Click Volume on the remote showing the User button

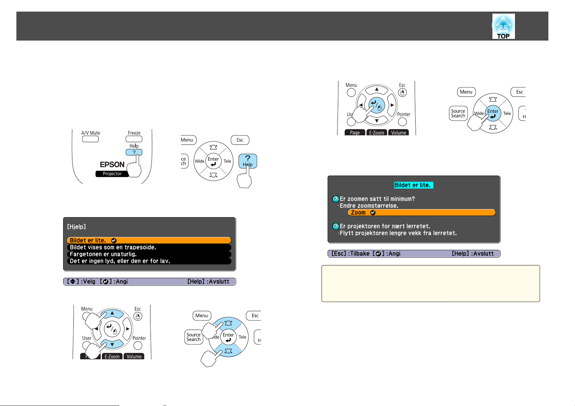click(x=134, y=356)
